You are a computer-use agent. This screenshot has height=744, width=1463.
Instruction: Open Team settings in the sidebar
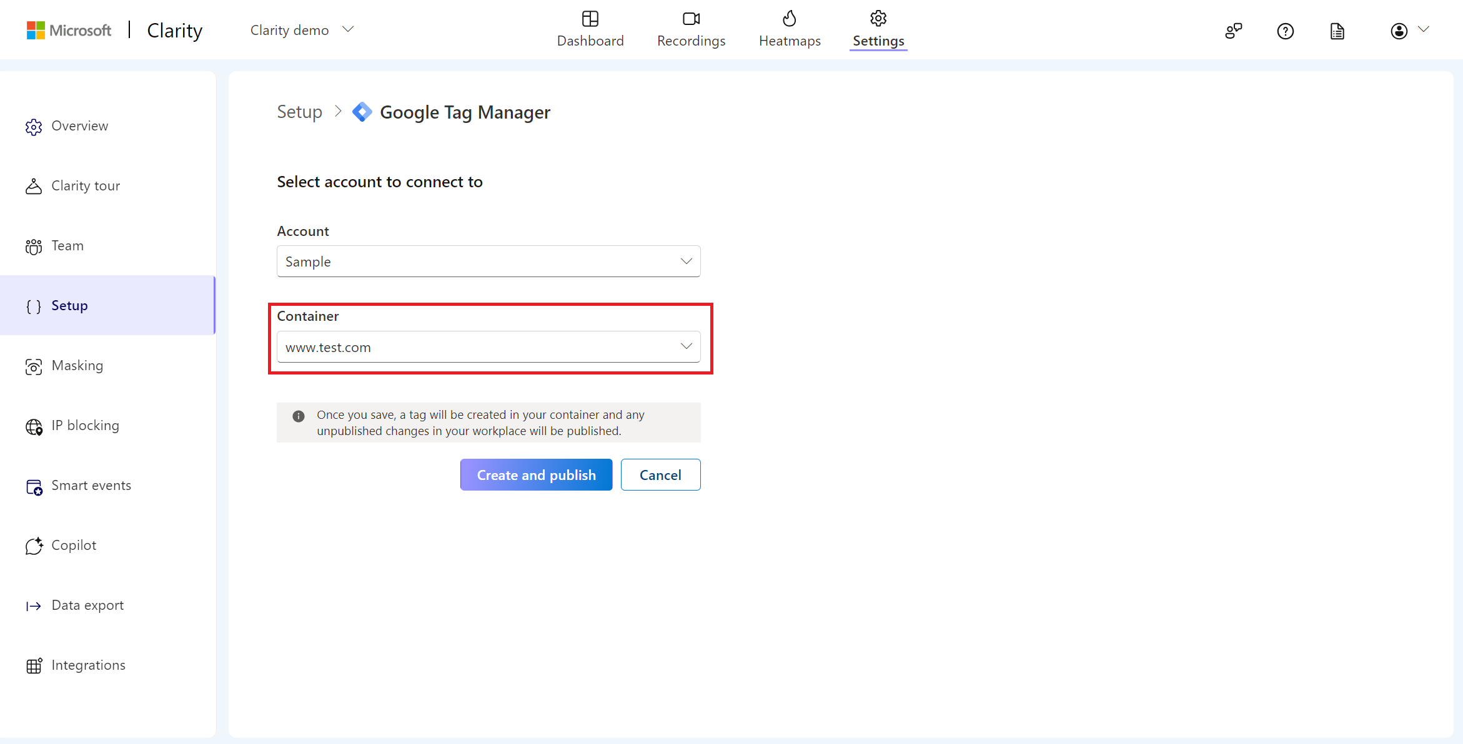[x=108, y=246]
